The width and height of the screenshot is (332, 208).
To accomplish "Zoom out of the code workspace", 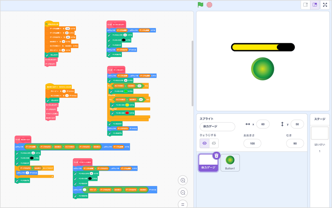I will tap(182, 192).
